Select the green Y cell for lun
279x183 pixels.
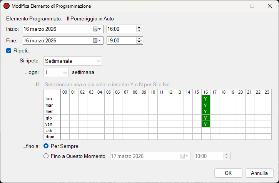coord(206,99)
